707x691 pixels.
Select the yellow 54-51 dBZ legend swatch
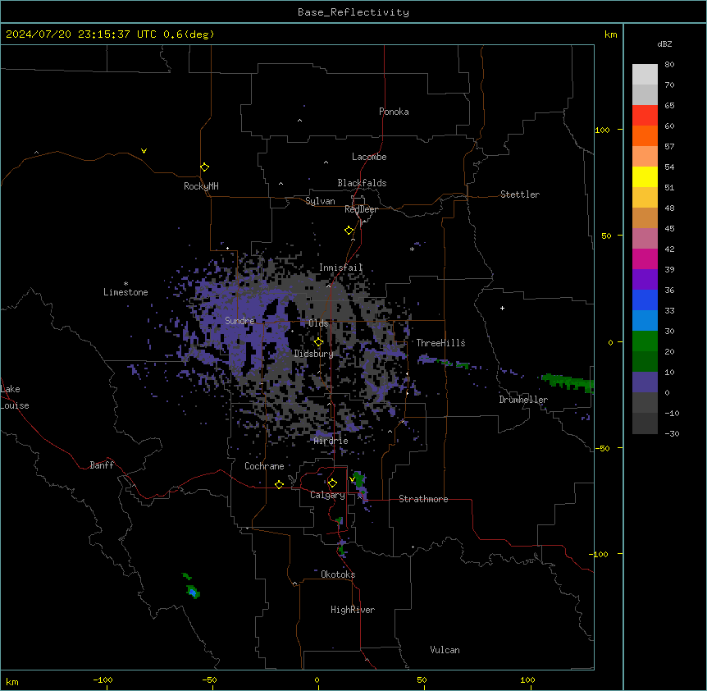click(x=645, y=176)
